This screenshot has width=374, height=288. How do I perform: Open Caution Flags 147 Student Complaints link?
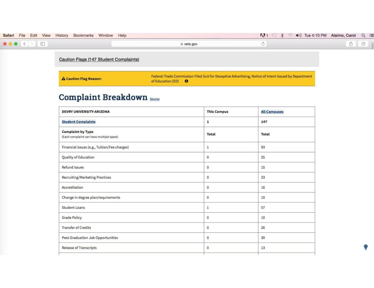[99, 59]
